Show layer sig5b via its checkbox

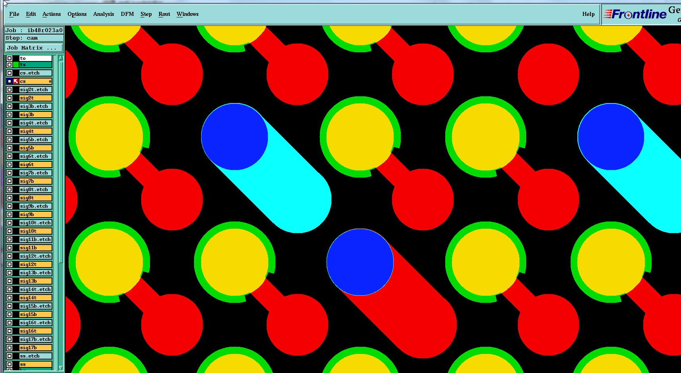click(x=10, y=148)
